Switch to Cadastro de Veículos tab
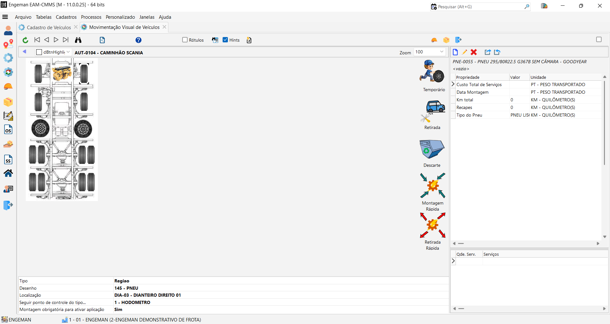610x324 pixels. click(49, 28)
